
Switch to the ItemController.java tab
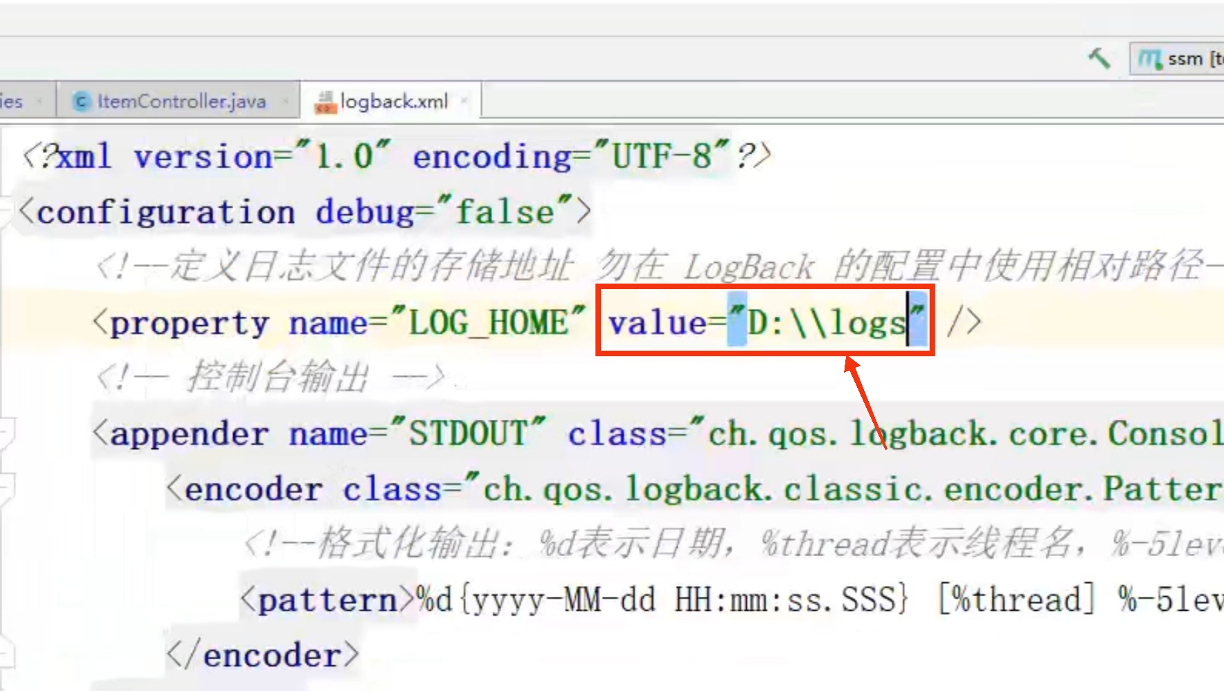point(181,102)
